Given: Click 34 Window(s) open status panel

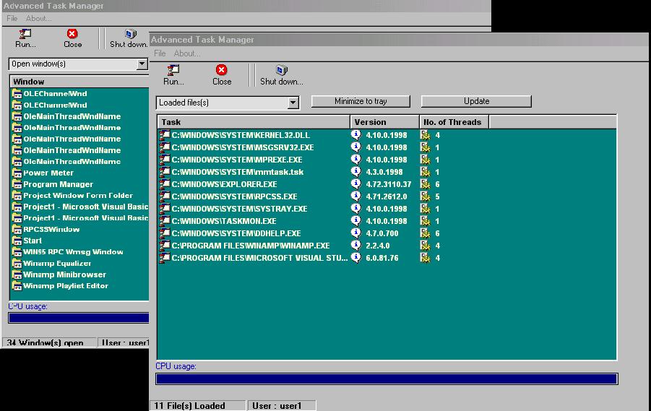Looking at the screenshot, I should coord(49,342).
